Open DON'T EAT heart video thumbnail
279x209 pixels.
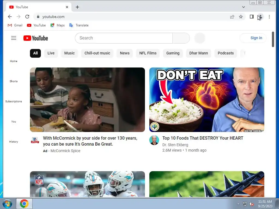207,100
